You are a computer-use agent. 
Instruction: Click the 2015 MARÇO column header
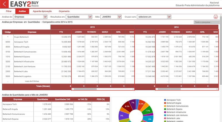105,32
